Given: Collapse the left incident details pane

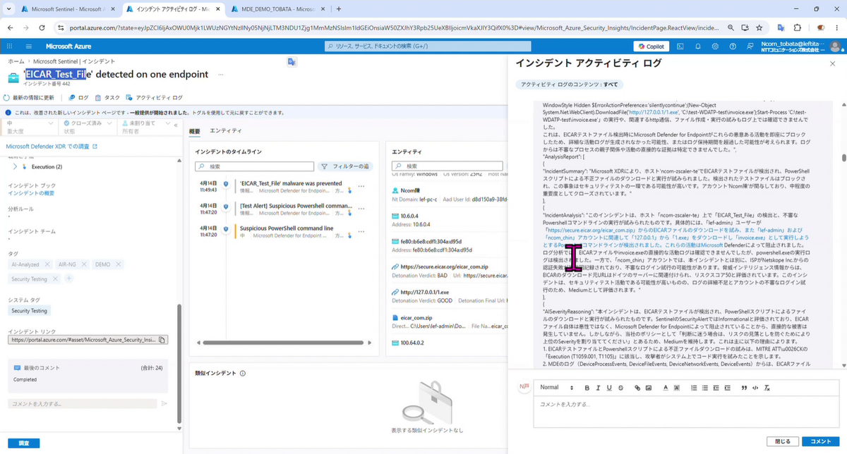Looking at the screenshot, I should pos(176,125).
